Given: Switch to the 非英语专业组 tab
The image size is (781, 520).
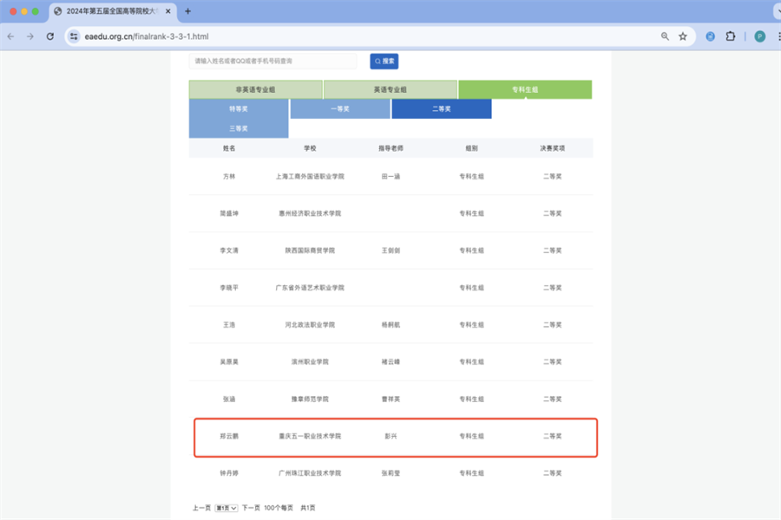Looking at the screenshot, I should point(255,89).
